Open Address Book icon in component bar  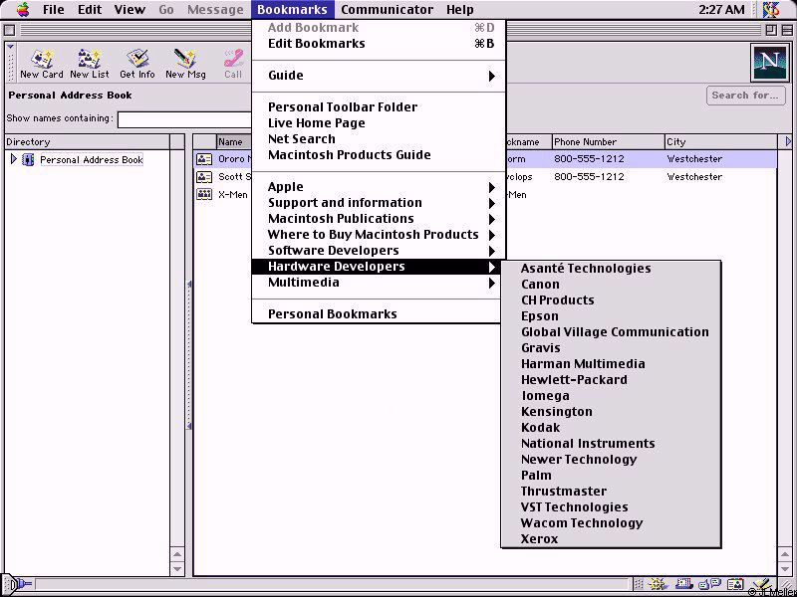click(x=735, y=585)
